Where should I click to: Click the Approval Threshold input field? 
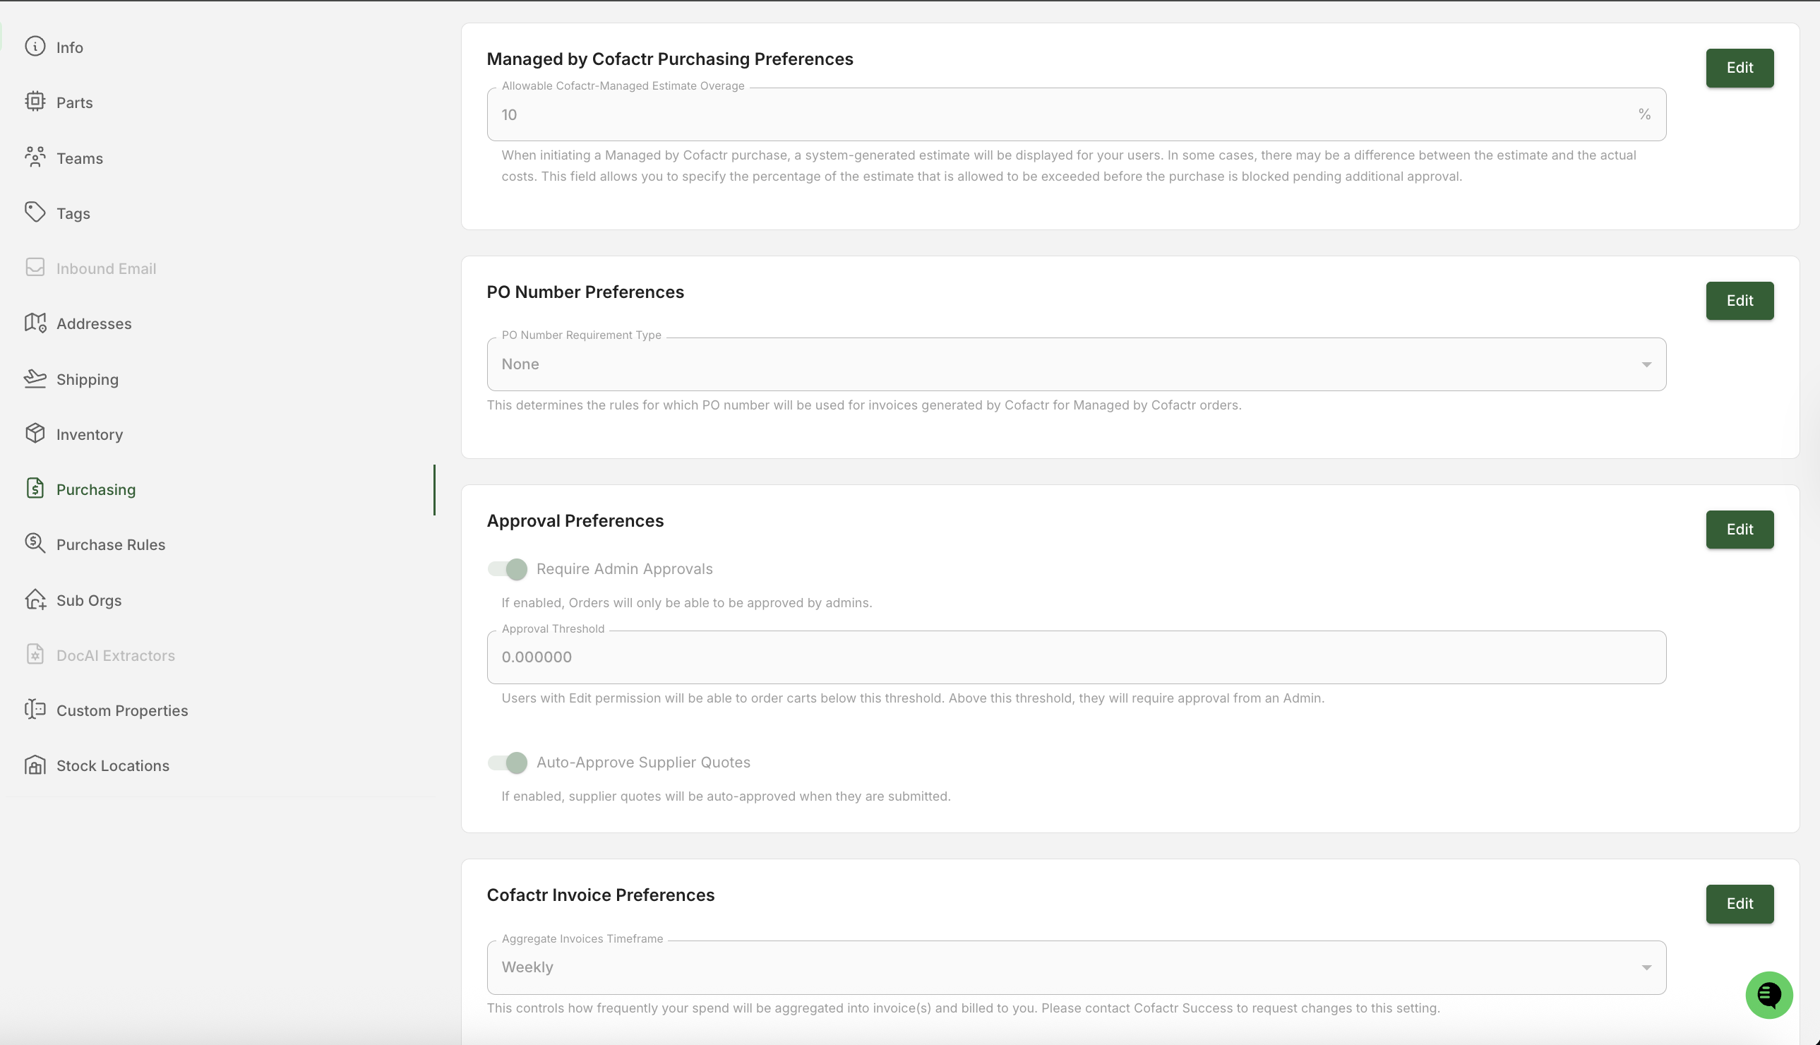coord(1076,657)
